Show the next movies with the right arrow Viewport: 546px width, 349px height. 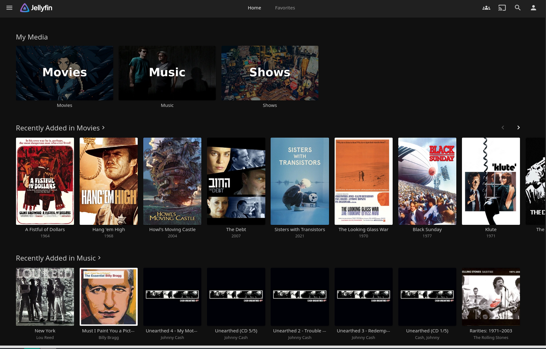click(x=518, y=128)
